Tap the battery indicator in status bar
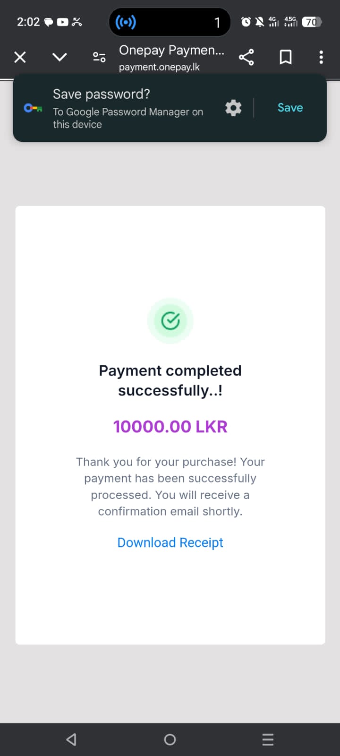This screenshot has height=756, width=340. [x=312, y=22]
